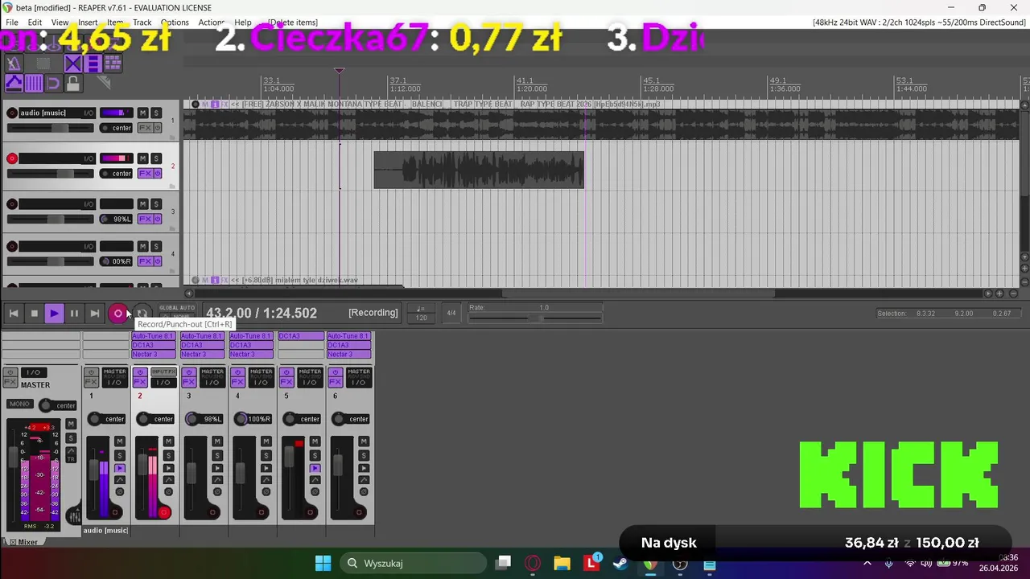This screenshot has width=1030, height=579.
Task: Solo the audio [music] track in panel
Action: (x=156, y=113)
